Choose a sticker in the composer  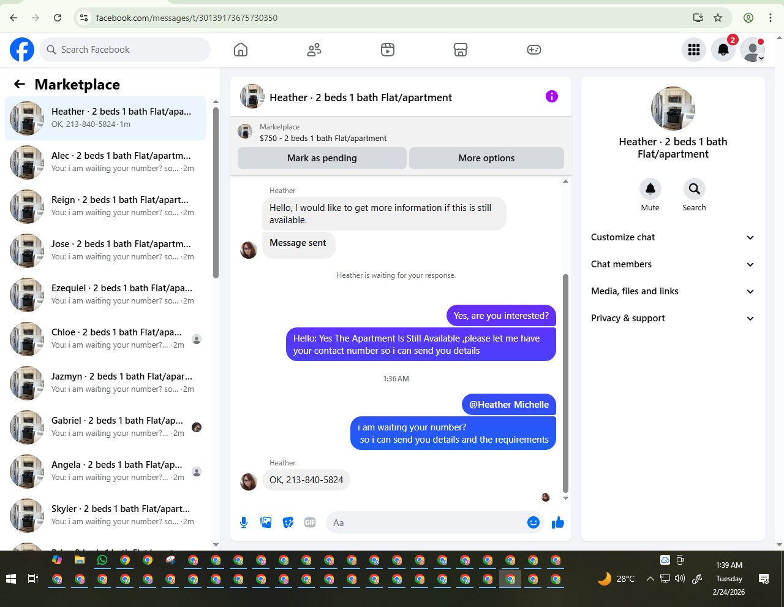[x=288, y=522]
